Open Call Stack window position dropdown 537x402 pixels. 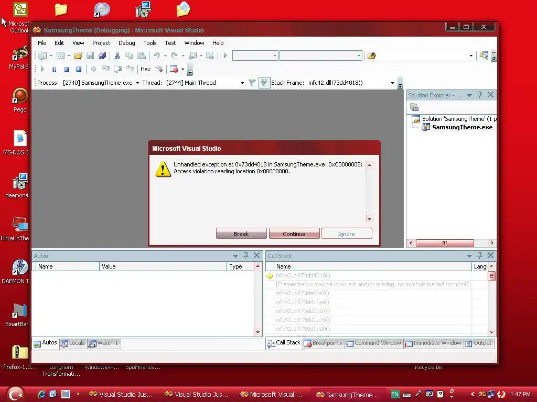pos(469,255)
